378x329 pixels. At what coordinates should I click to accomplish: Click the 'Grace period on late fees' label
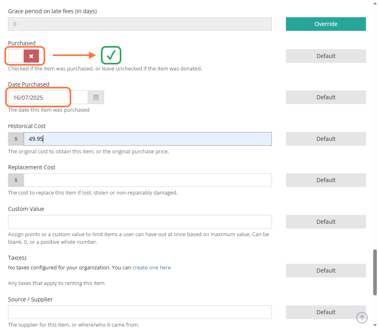click(x=52, y=11)
